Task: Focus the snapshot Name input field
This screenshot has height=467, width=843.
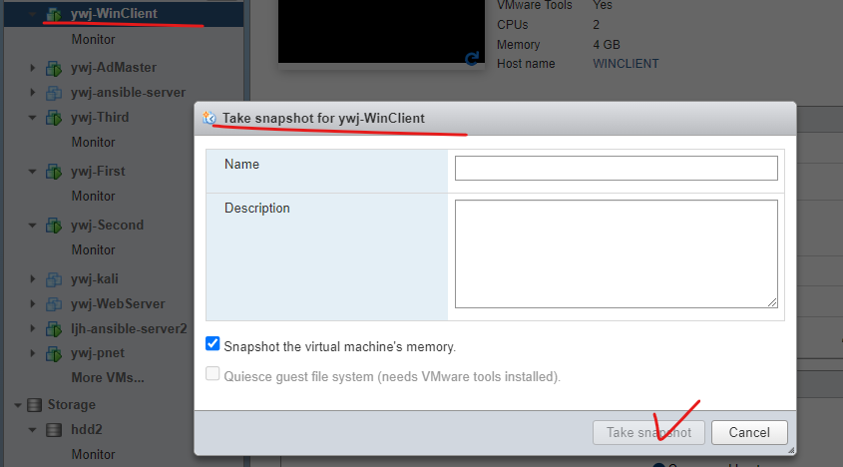Action: 617,168
